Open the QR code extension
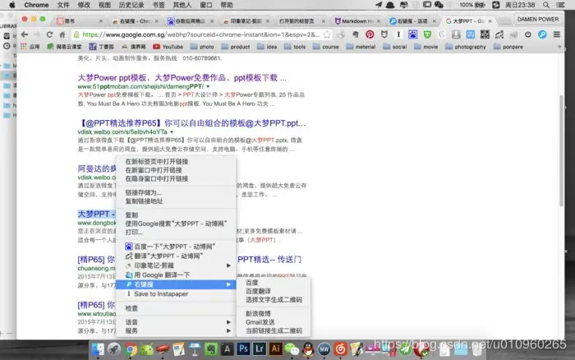 (485, 35)
